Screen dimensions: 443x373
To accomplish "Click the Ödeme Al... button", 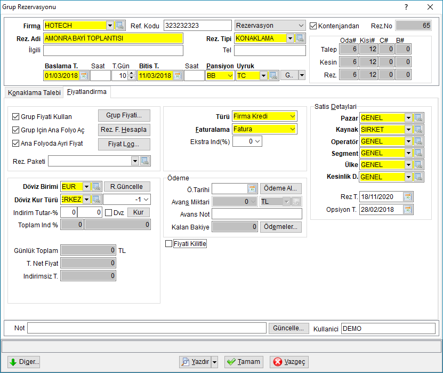I will coord(280,188).
